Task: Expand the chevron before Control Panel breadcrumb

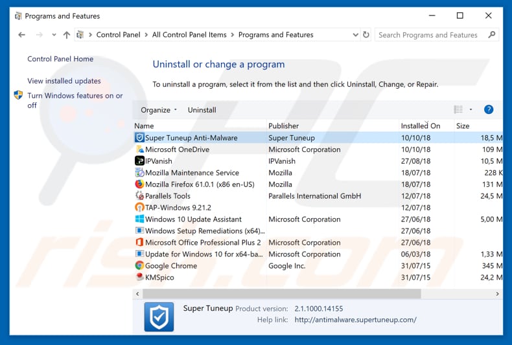Action: point(90,34)
